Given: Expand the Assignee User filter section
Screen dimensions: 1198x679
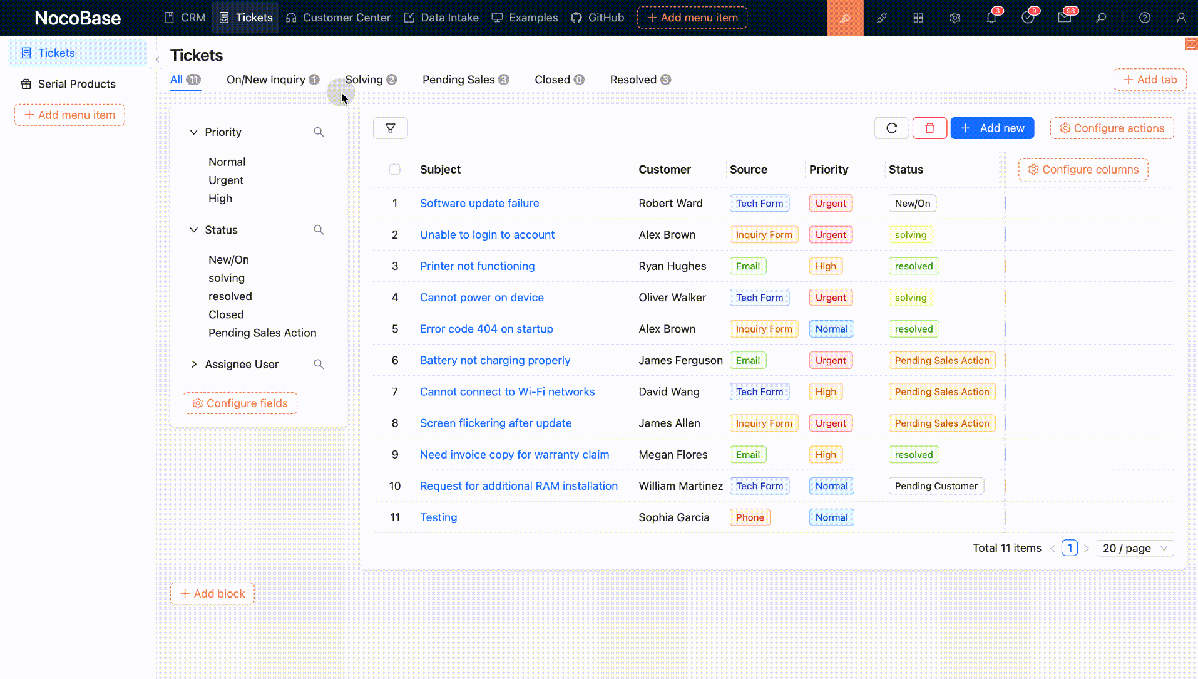Looking at the screenshot, I should (194, 364).
